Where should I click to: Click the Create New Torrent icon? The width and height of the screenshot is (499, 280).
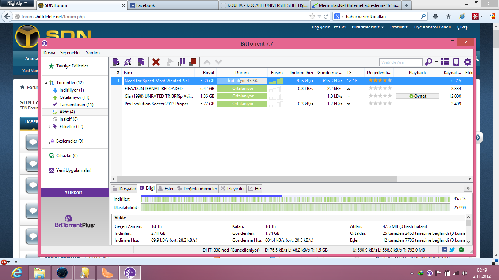[x=141, y=62]
